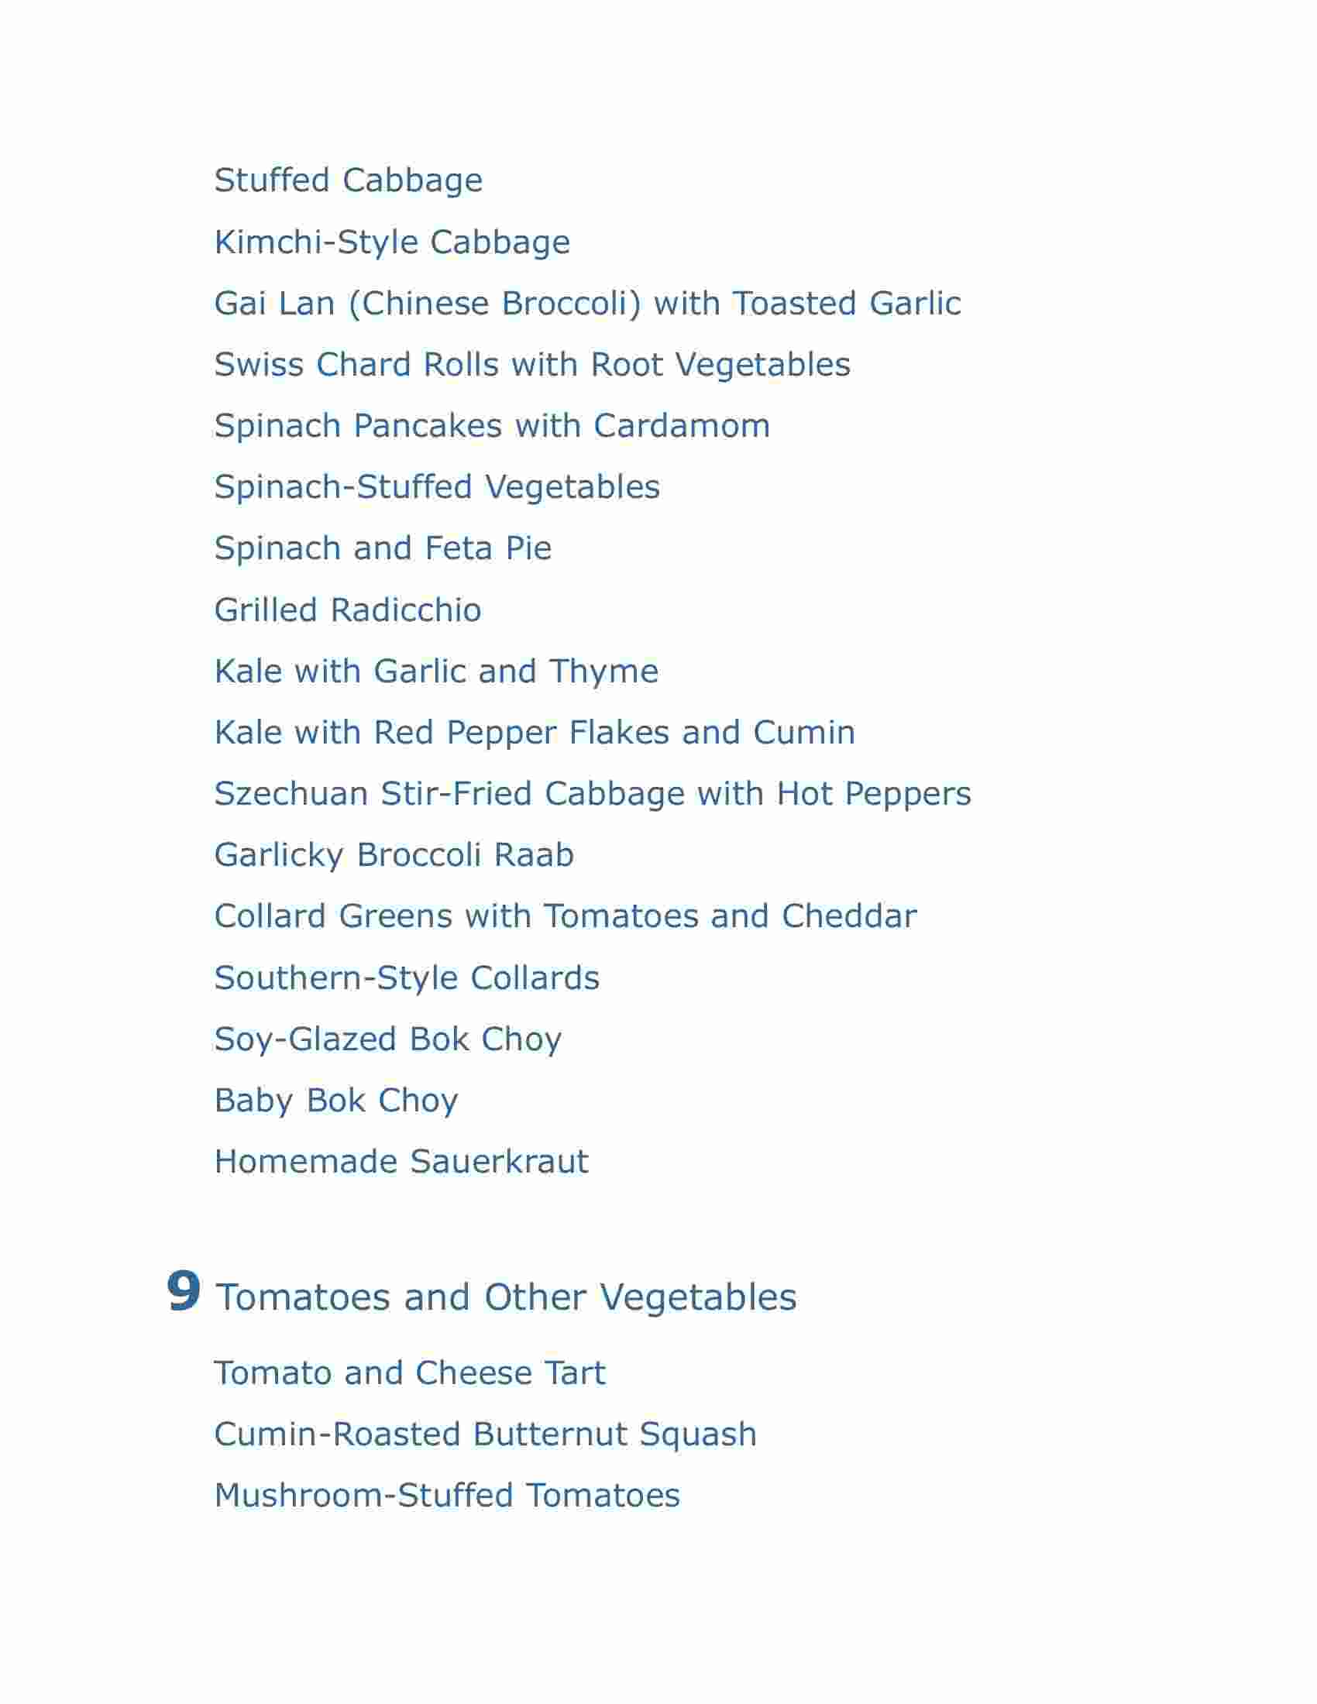Screen dimensions: 1317x1704
Task: Go to Mushroom-Stuffed Tomatoes
Action: click(x=447, y=1496)
